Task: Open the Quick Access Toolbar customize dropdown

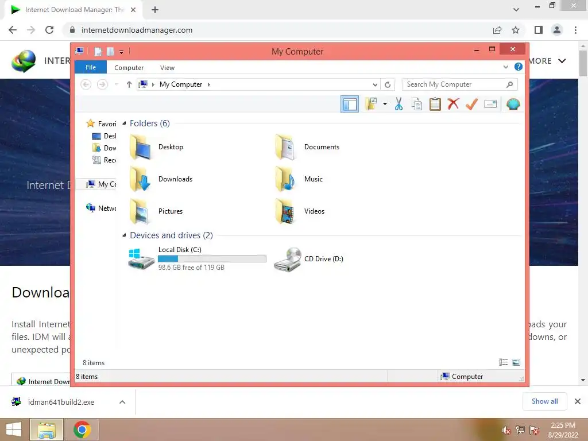Action: click(x=122, y=52)
